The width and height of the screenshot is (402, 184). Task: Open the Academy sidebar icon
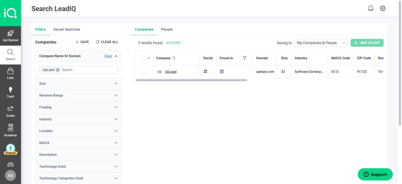click(x=10, y=128)
